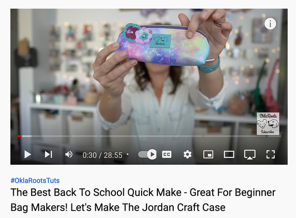Select the Jordan Craft Case video title
This screenshot has height=218, width=296.
point(143,200)
